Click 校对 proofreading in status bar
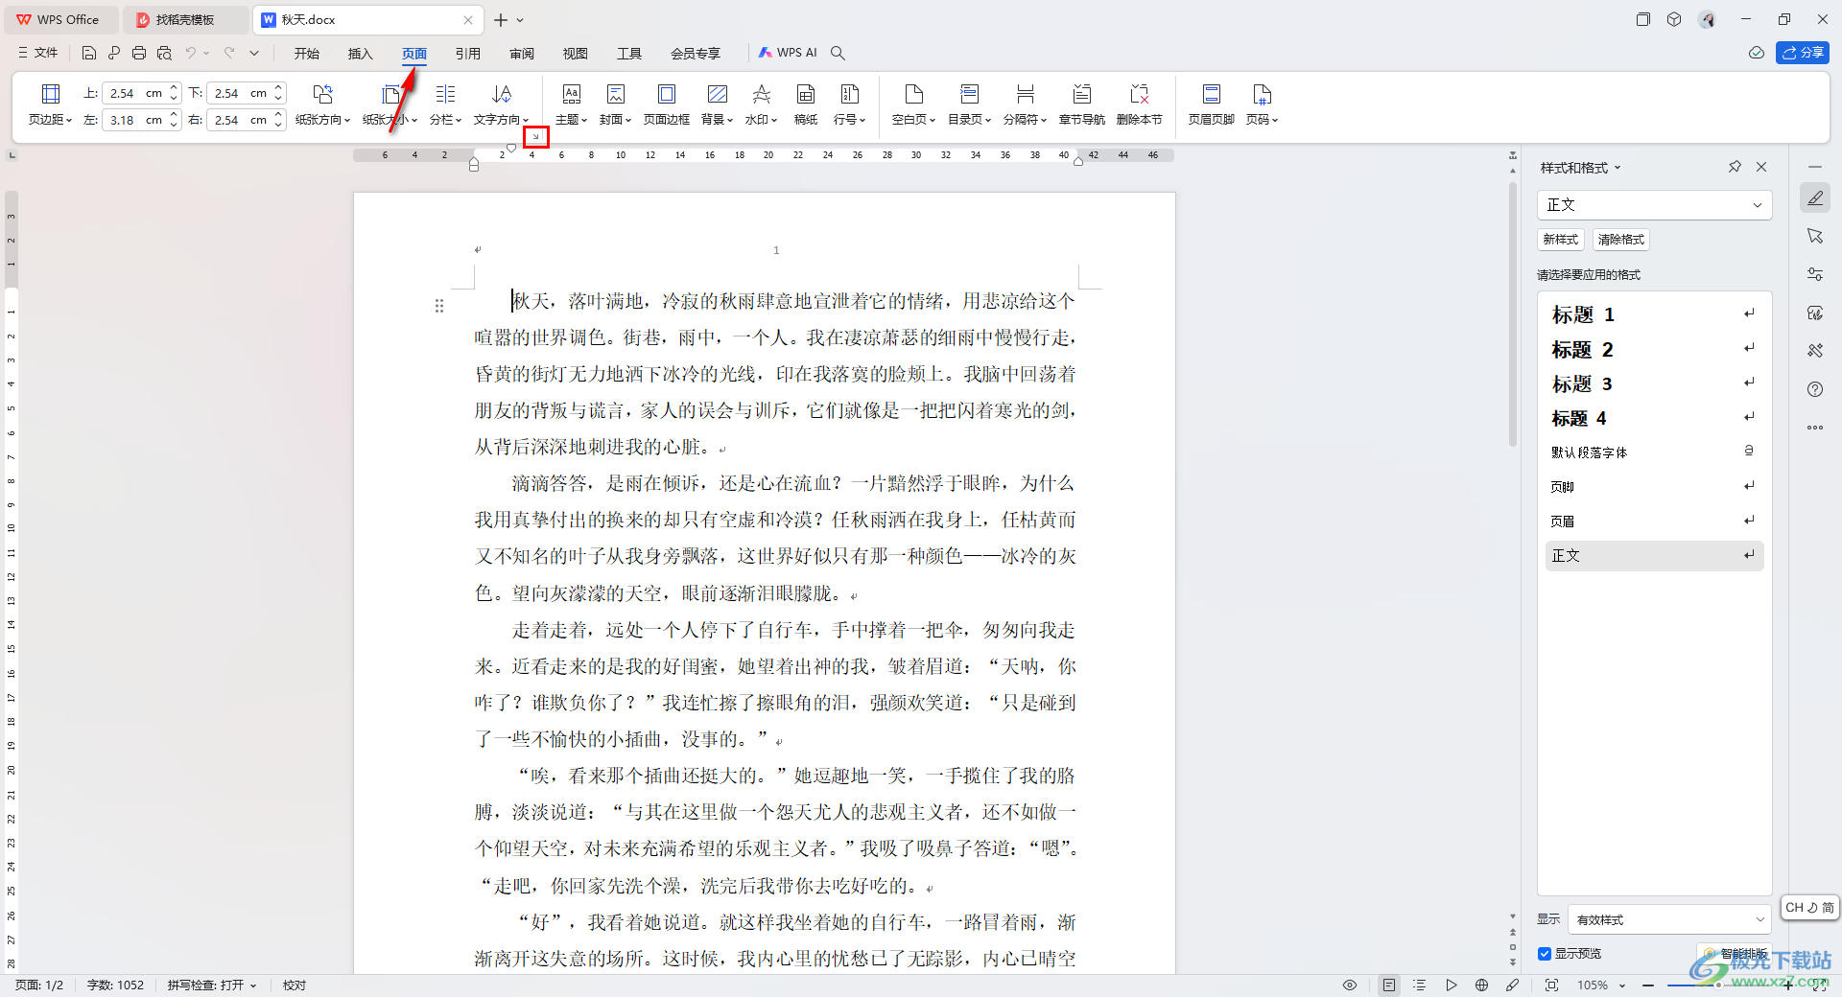 pos(295,985)
